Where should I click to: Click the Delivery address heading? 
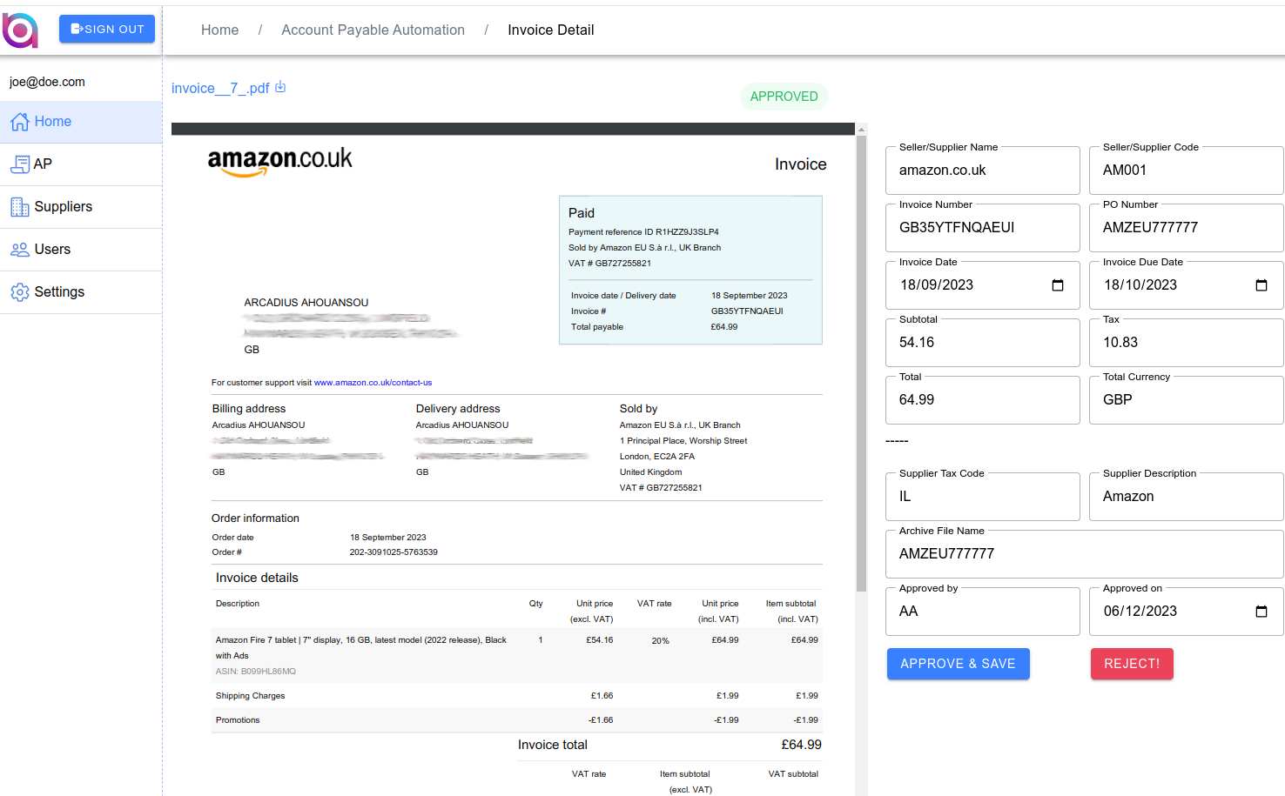[x=458, y=409]
